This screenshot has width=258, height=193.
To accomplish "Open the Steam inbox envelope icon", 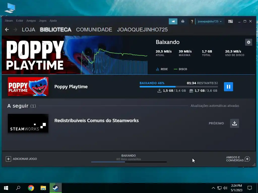I will click(x=183, y=21).
